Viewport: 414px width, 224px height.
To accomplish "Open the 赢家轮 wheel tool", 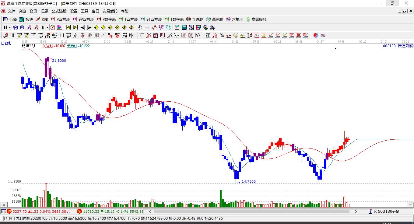I will pos(215,19).
